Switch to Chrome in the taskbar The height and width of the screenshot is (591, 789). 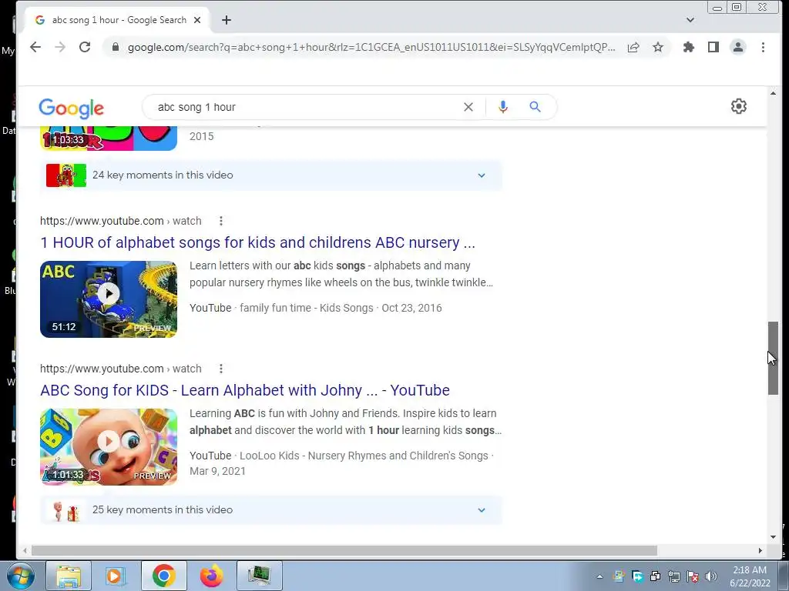point(163,576)
